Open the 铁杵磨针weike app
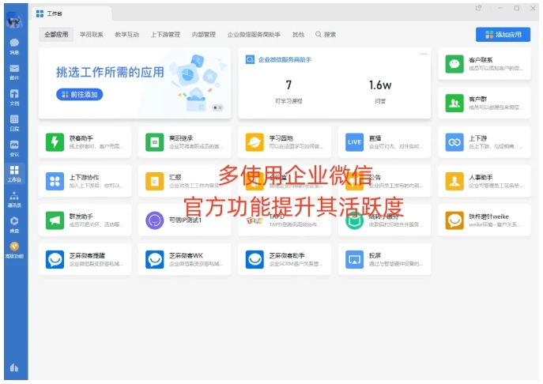 485,220
